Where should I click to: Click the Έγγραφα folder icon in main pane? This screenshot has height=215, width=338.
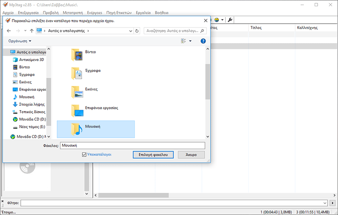pyautogui.click(x=77, y=73)
